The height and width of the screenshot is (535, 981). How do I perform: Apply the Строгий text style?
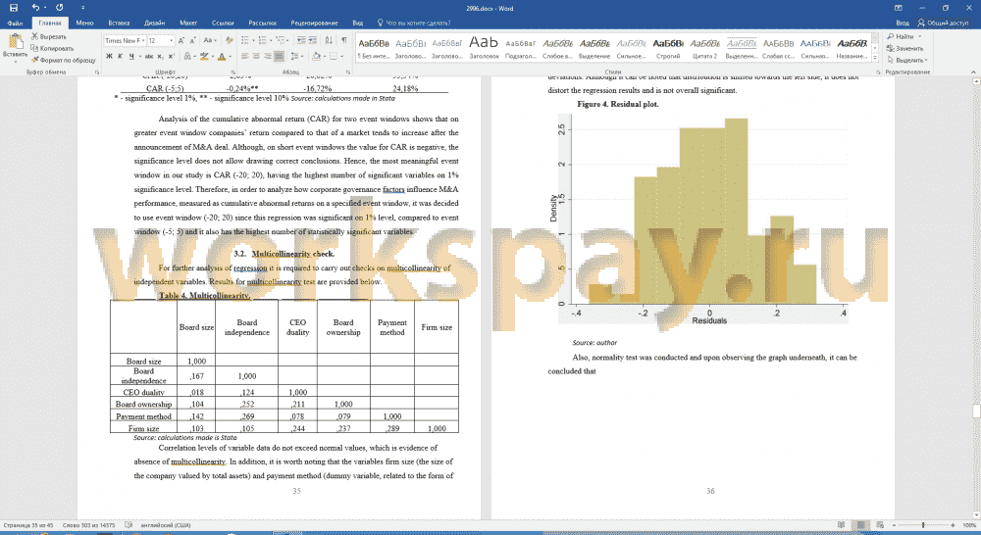[668, 47]
